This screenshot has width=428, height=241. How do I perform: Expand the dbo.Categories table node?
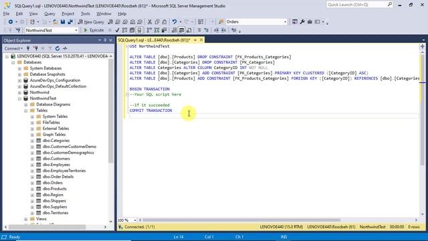pyautogui.click(x=32, y=141)
